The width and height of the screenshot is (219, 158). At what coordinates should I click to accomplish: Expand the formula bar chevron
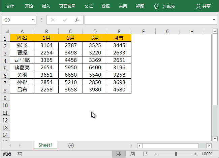point(214,19)
